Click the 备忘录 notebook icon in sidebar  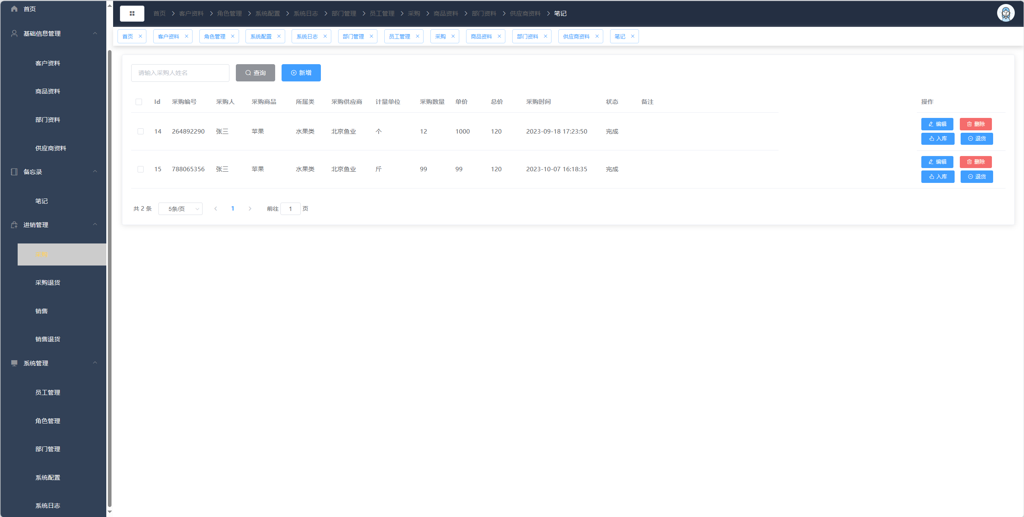click(x=14, y=172)
